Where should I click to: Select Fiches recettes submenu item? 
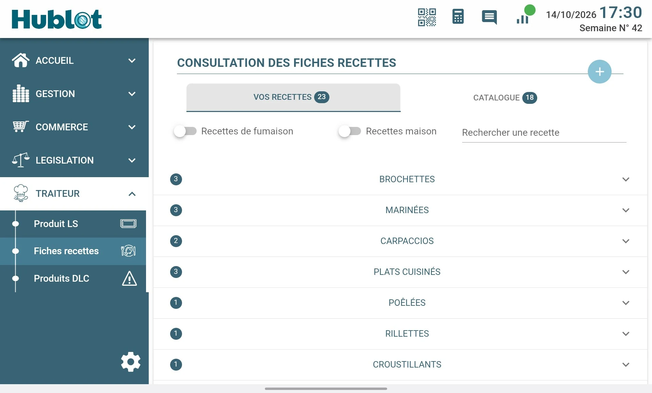tap(73, 251)
